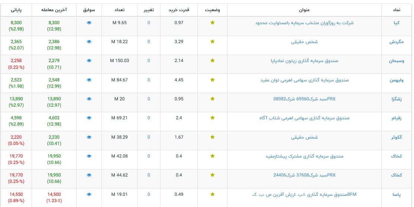Open the کیا symbol link
414x207 pixels.
pyautogui.click(x=397, y=23)
